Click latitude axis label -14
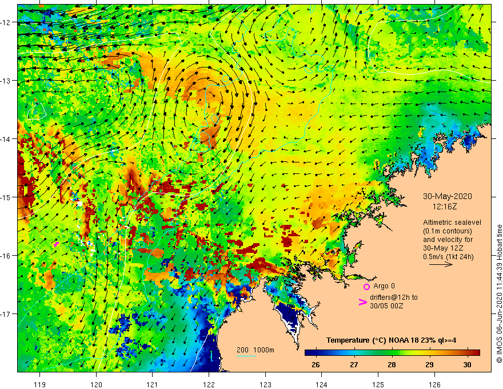This screenshot has width=503, height=389. [6, 139]
